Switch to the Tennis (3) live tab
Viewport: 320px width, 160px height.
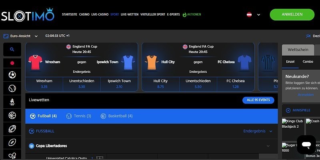pyautogui.click(x=79, y=116)
